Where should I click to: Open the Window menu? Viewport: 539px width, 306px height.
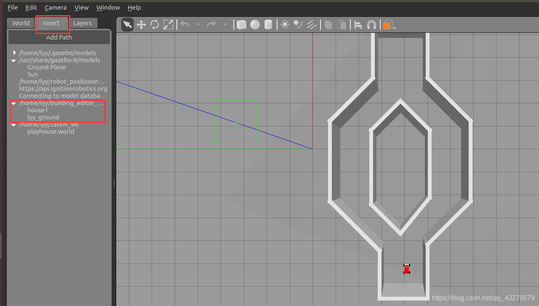click(108, 8)
